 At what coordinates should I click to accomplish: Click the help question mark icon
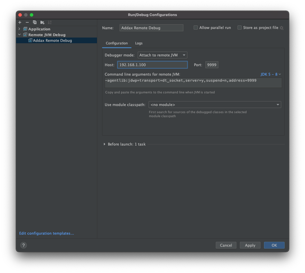pyautogui.click(x=23, y=245)
